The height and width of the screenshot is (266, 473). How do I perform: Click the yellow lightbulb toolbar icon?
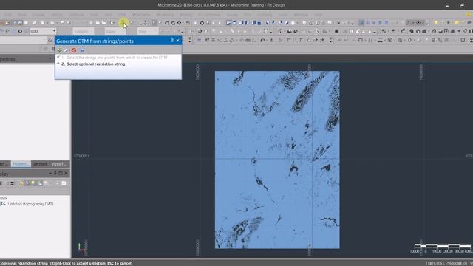435,23
